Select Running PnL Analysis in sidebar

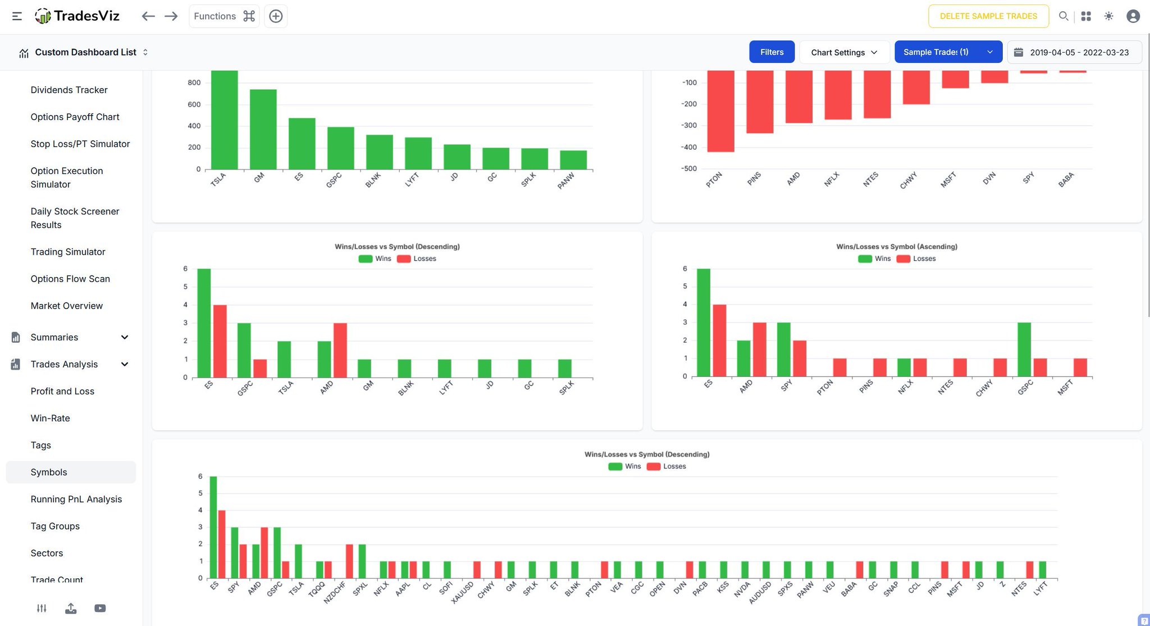76,499
